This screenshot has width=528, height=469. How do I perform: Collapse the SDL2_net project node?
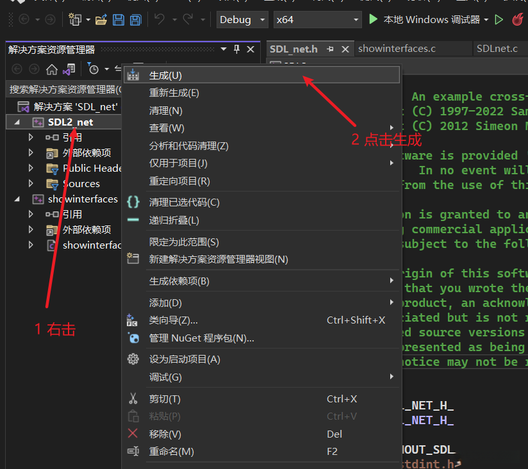(17, 122)
